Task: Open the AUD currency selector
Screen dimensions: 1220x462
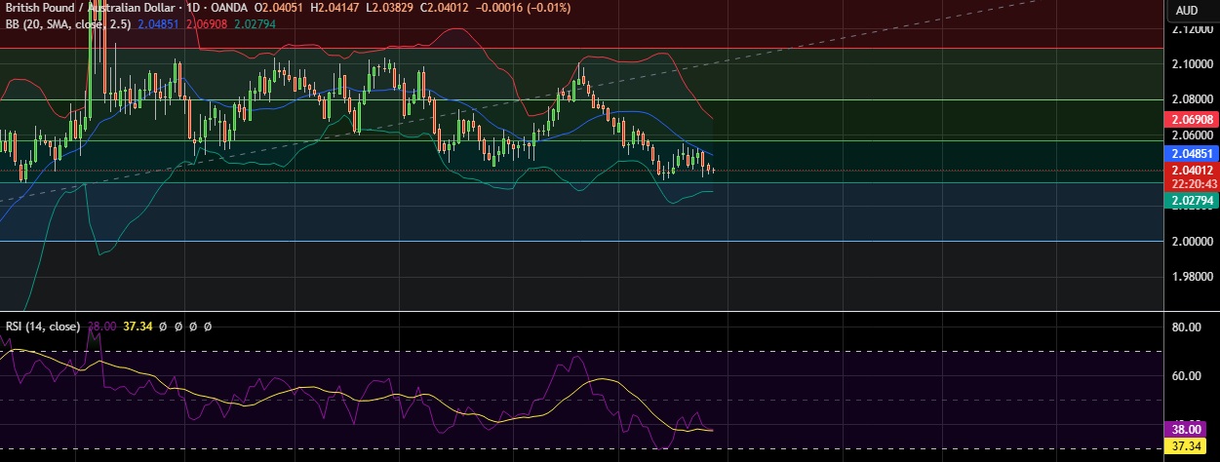Action: [1187, 10]
